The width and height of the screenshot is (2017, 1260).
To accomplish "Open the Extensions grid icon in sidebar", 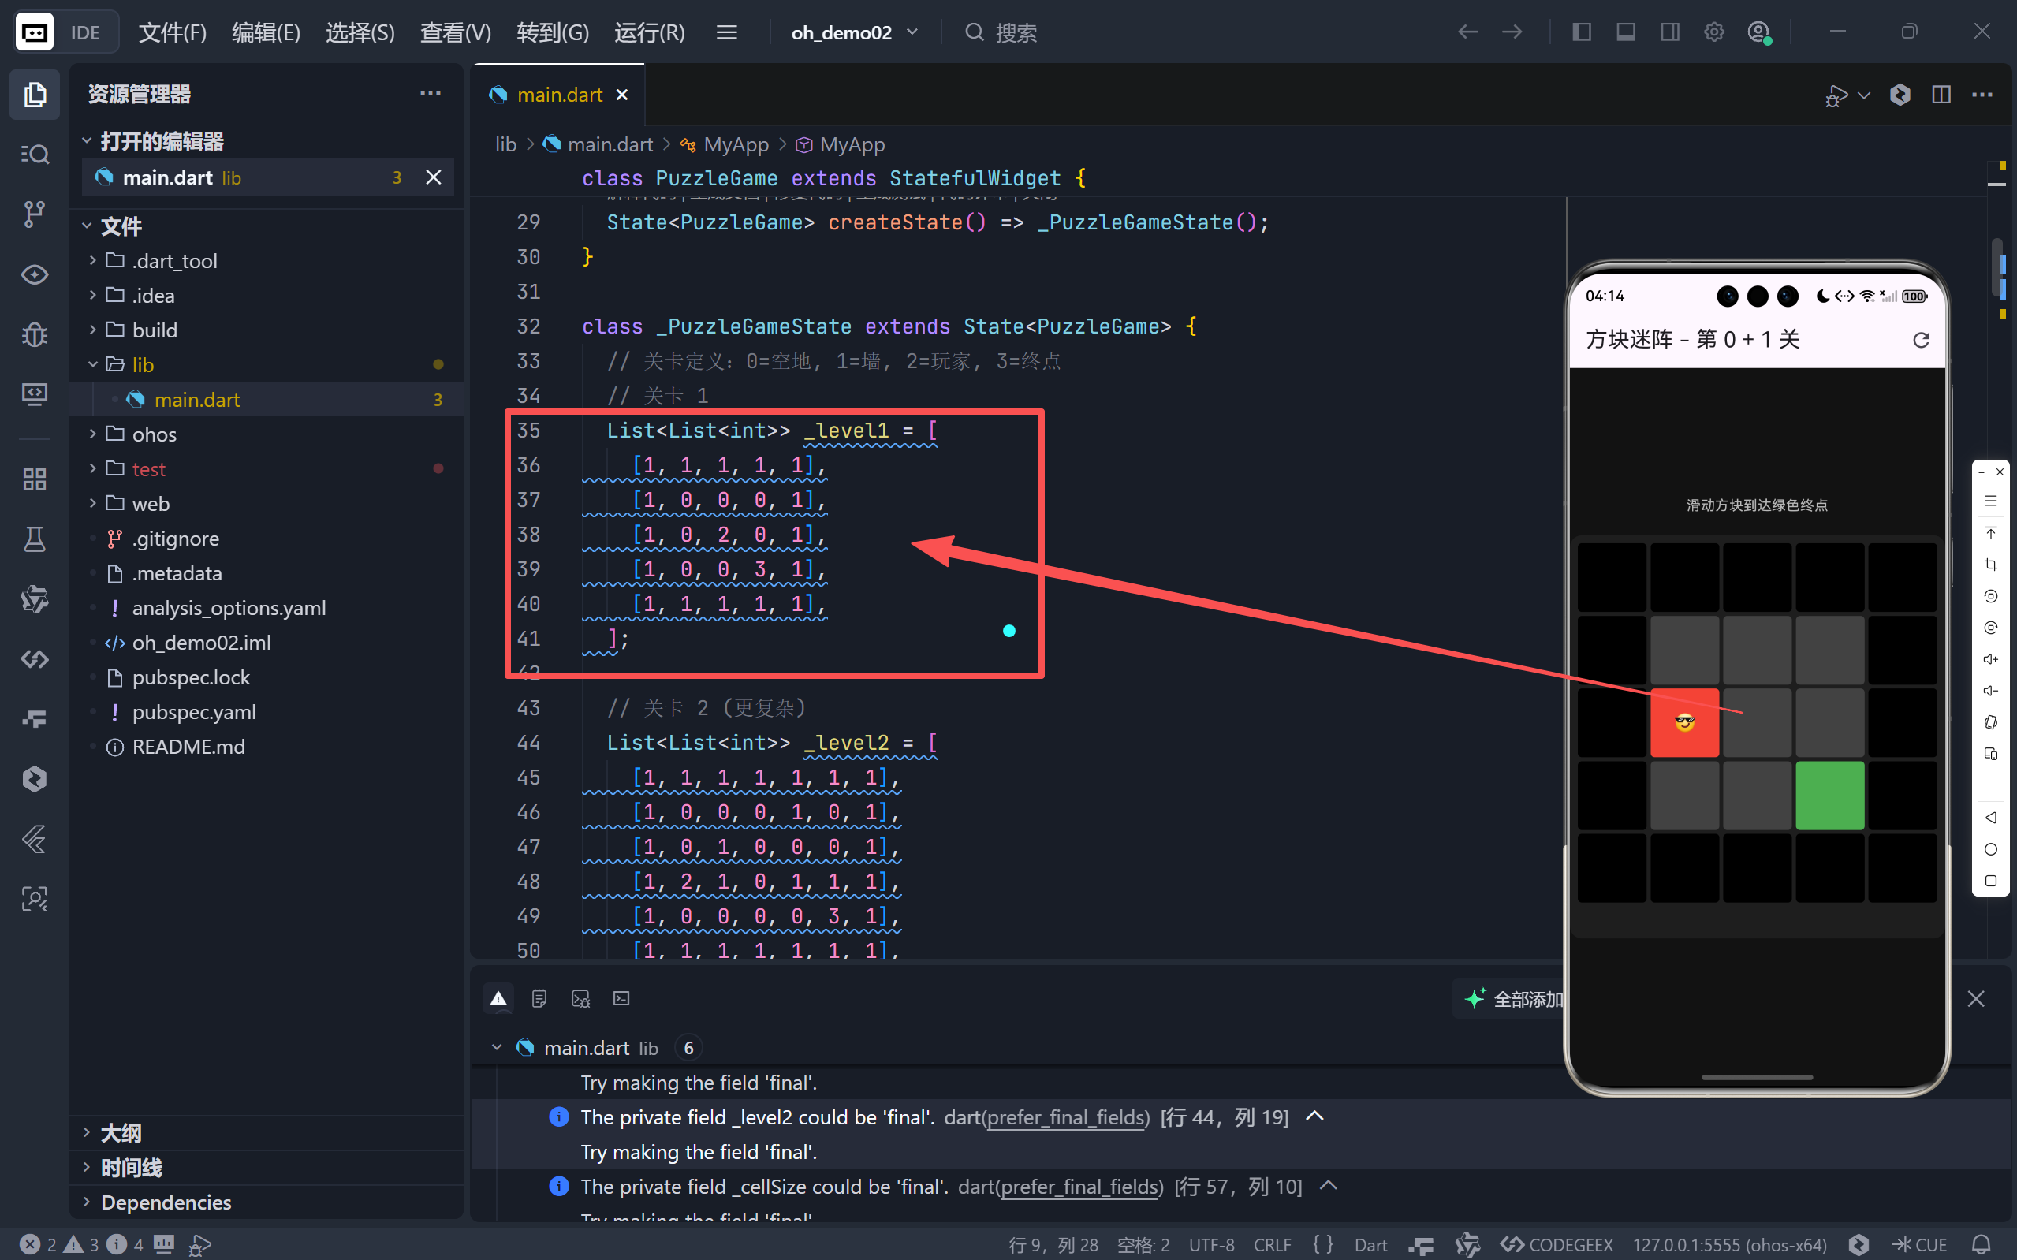I will pos(34,479).
